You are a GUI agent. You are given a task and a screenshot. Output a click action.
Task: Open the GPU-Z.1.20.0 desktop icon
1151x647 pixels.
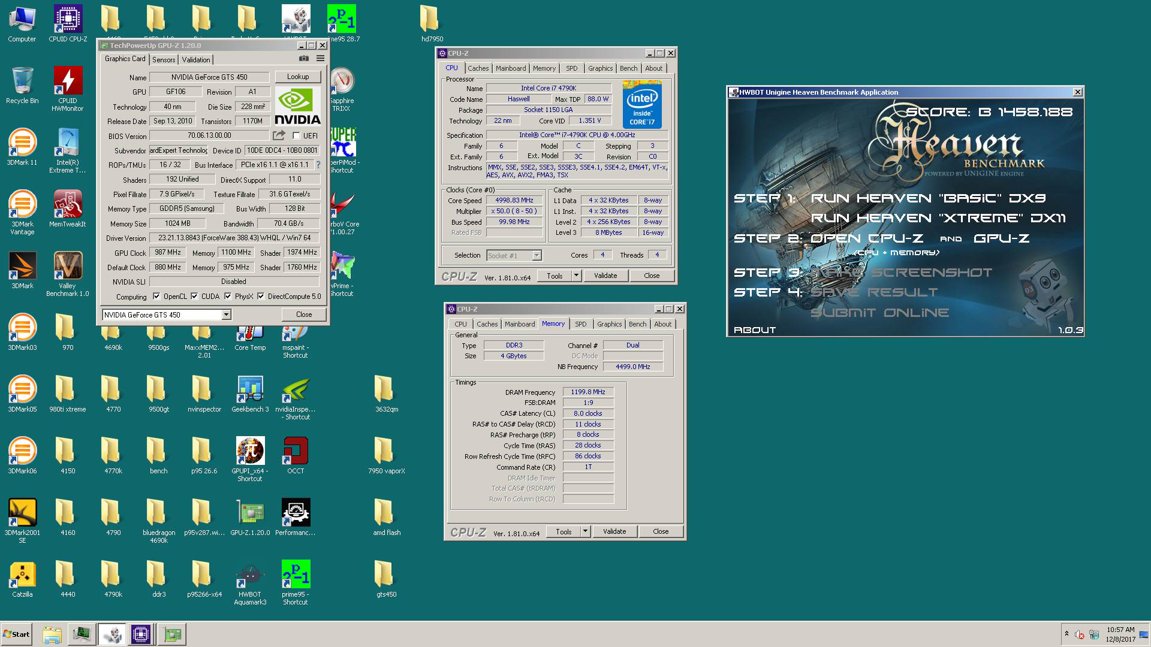[250, 517]
